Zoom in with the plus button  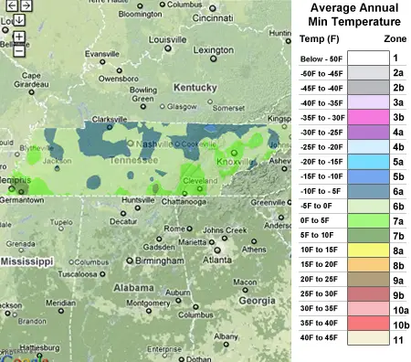click(x=19, y=37)
